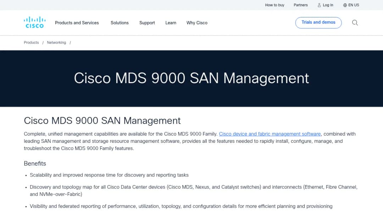Click the Scalability and improved response time bullet

(109, 175)
